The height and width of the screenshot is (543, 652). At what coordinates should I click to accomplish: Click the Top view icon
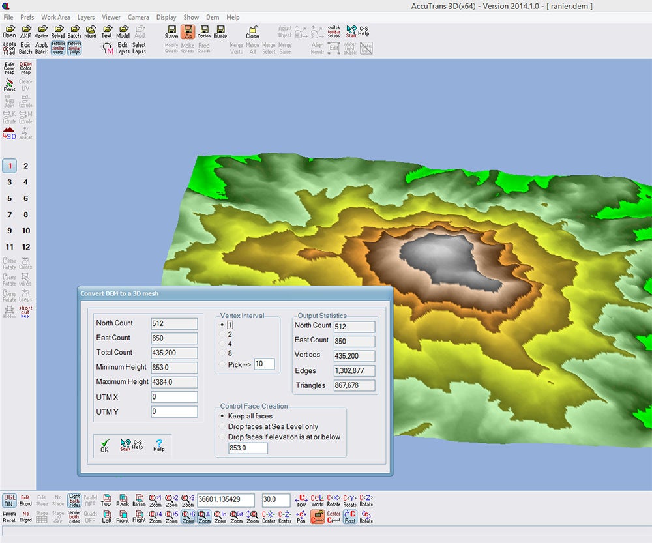(106, 499)
